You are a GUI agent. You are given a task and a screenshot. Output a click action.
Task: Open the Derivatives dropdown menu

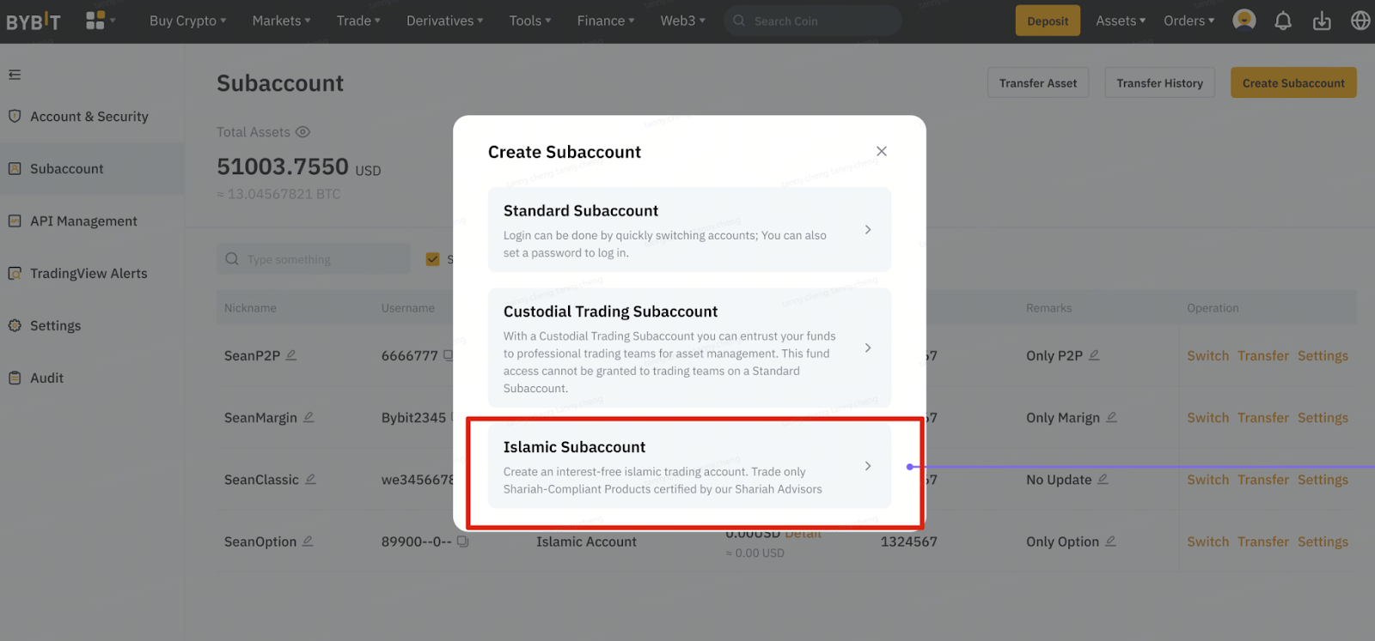pos(444,21)
